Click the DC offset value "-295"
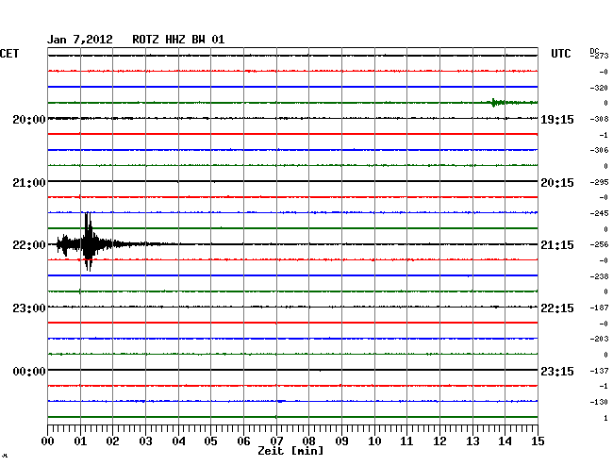The width and height of the screenshot is (613, 466). pyautogui.click(x=599, y=182)
